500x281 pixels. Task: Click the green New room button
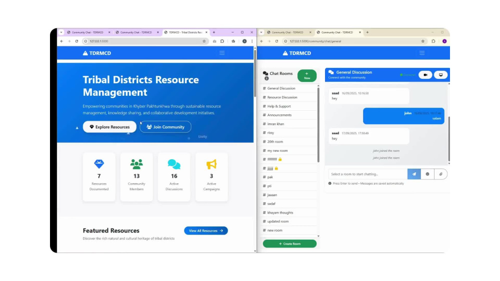307,76
